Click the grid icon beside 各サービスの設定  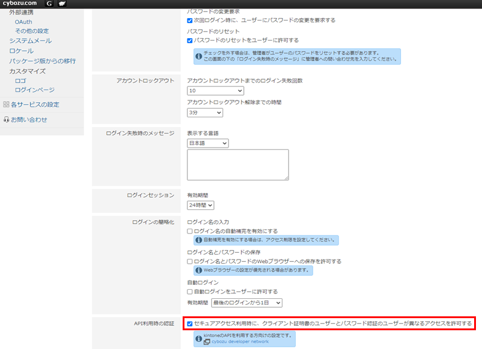pyautogui.click(x=6, y=105)
